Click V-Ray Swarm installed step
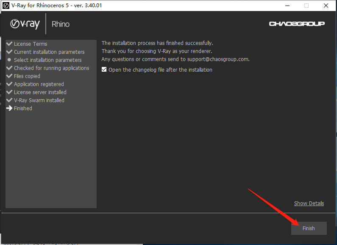 point(39,100)
